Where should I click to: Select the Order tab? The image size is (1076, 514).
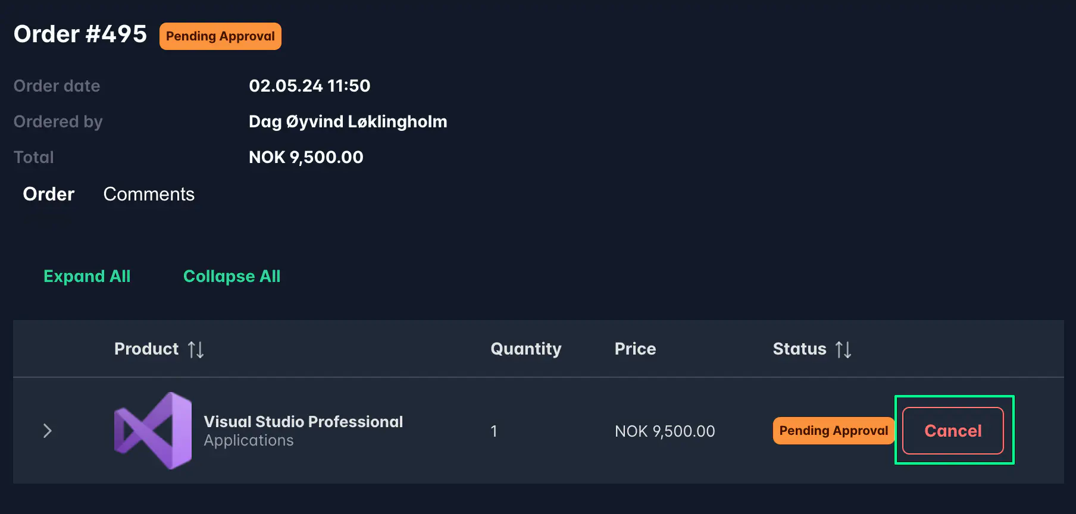coord(49,194)
